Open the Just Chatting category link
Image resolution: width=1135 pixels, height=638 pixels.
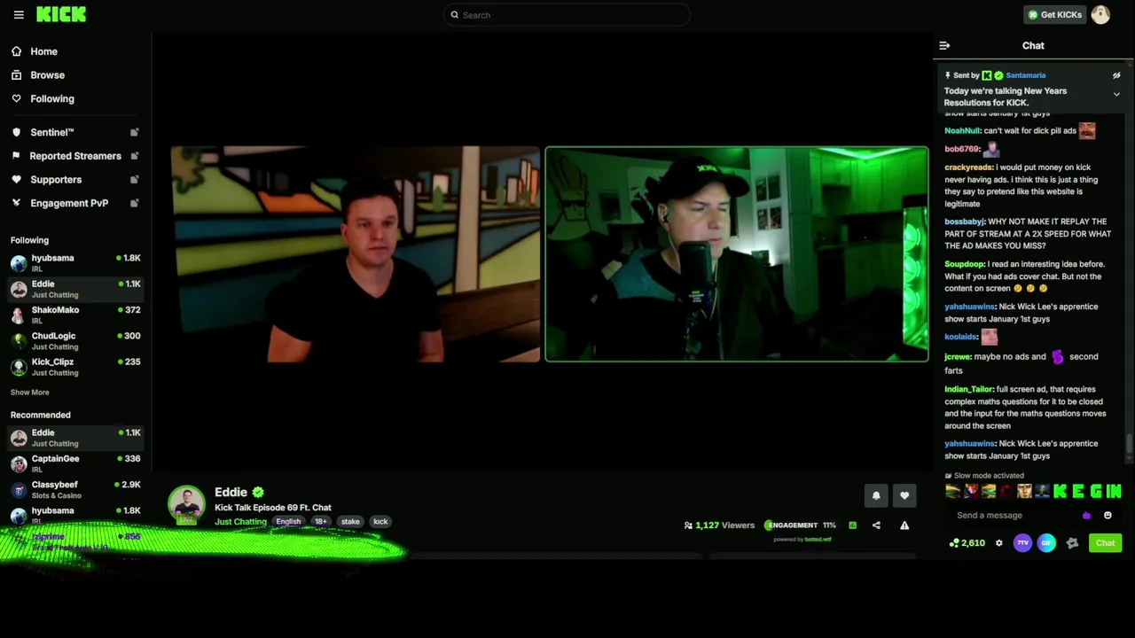tap(240, 522)
